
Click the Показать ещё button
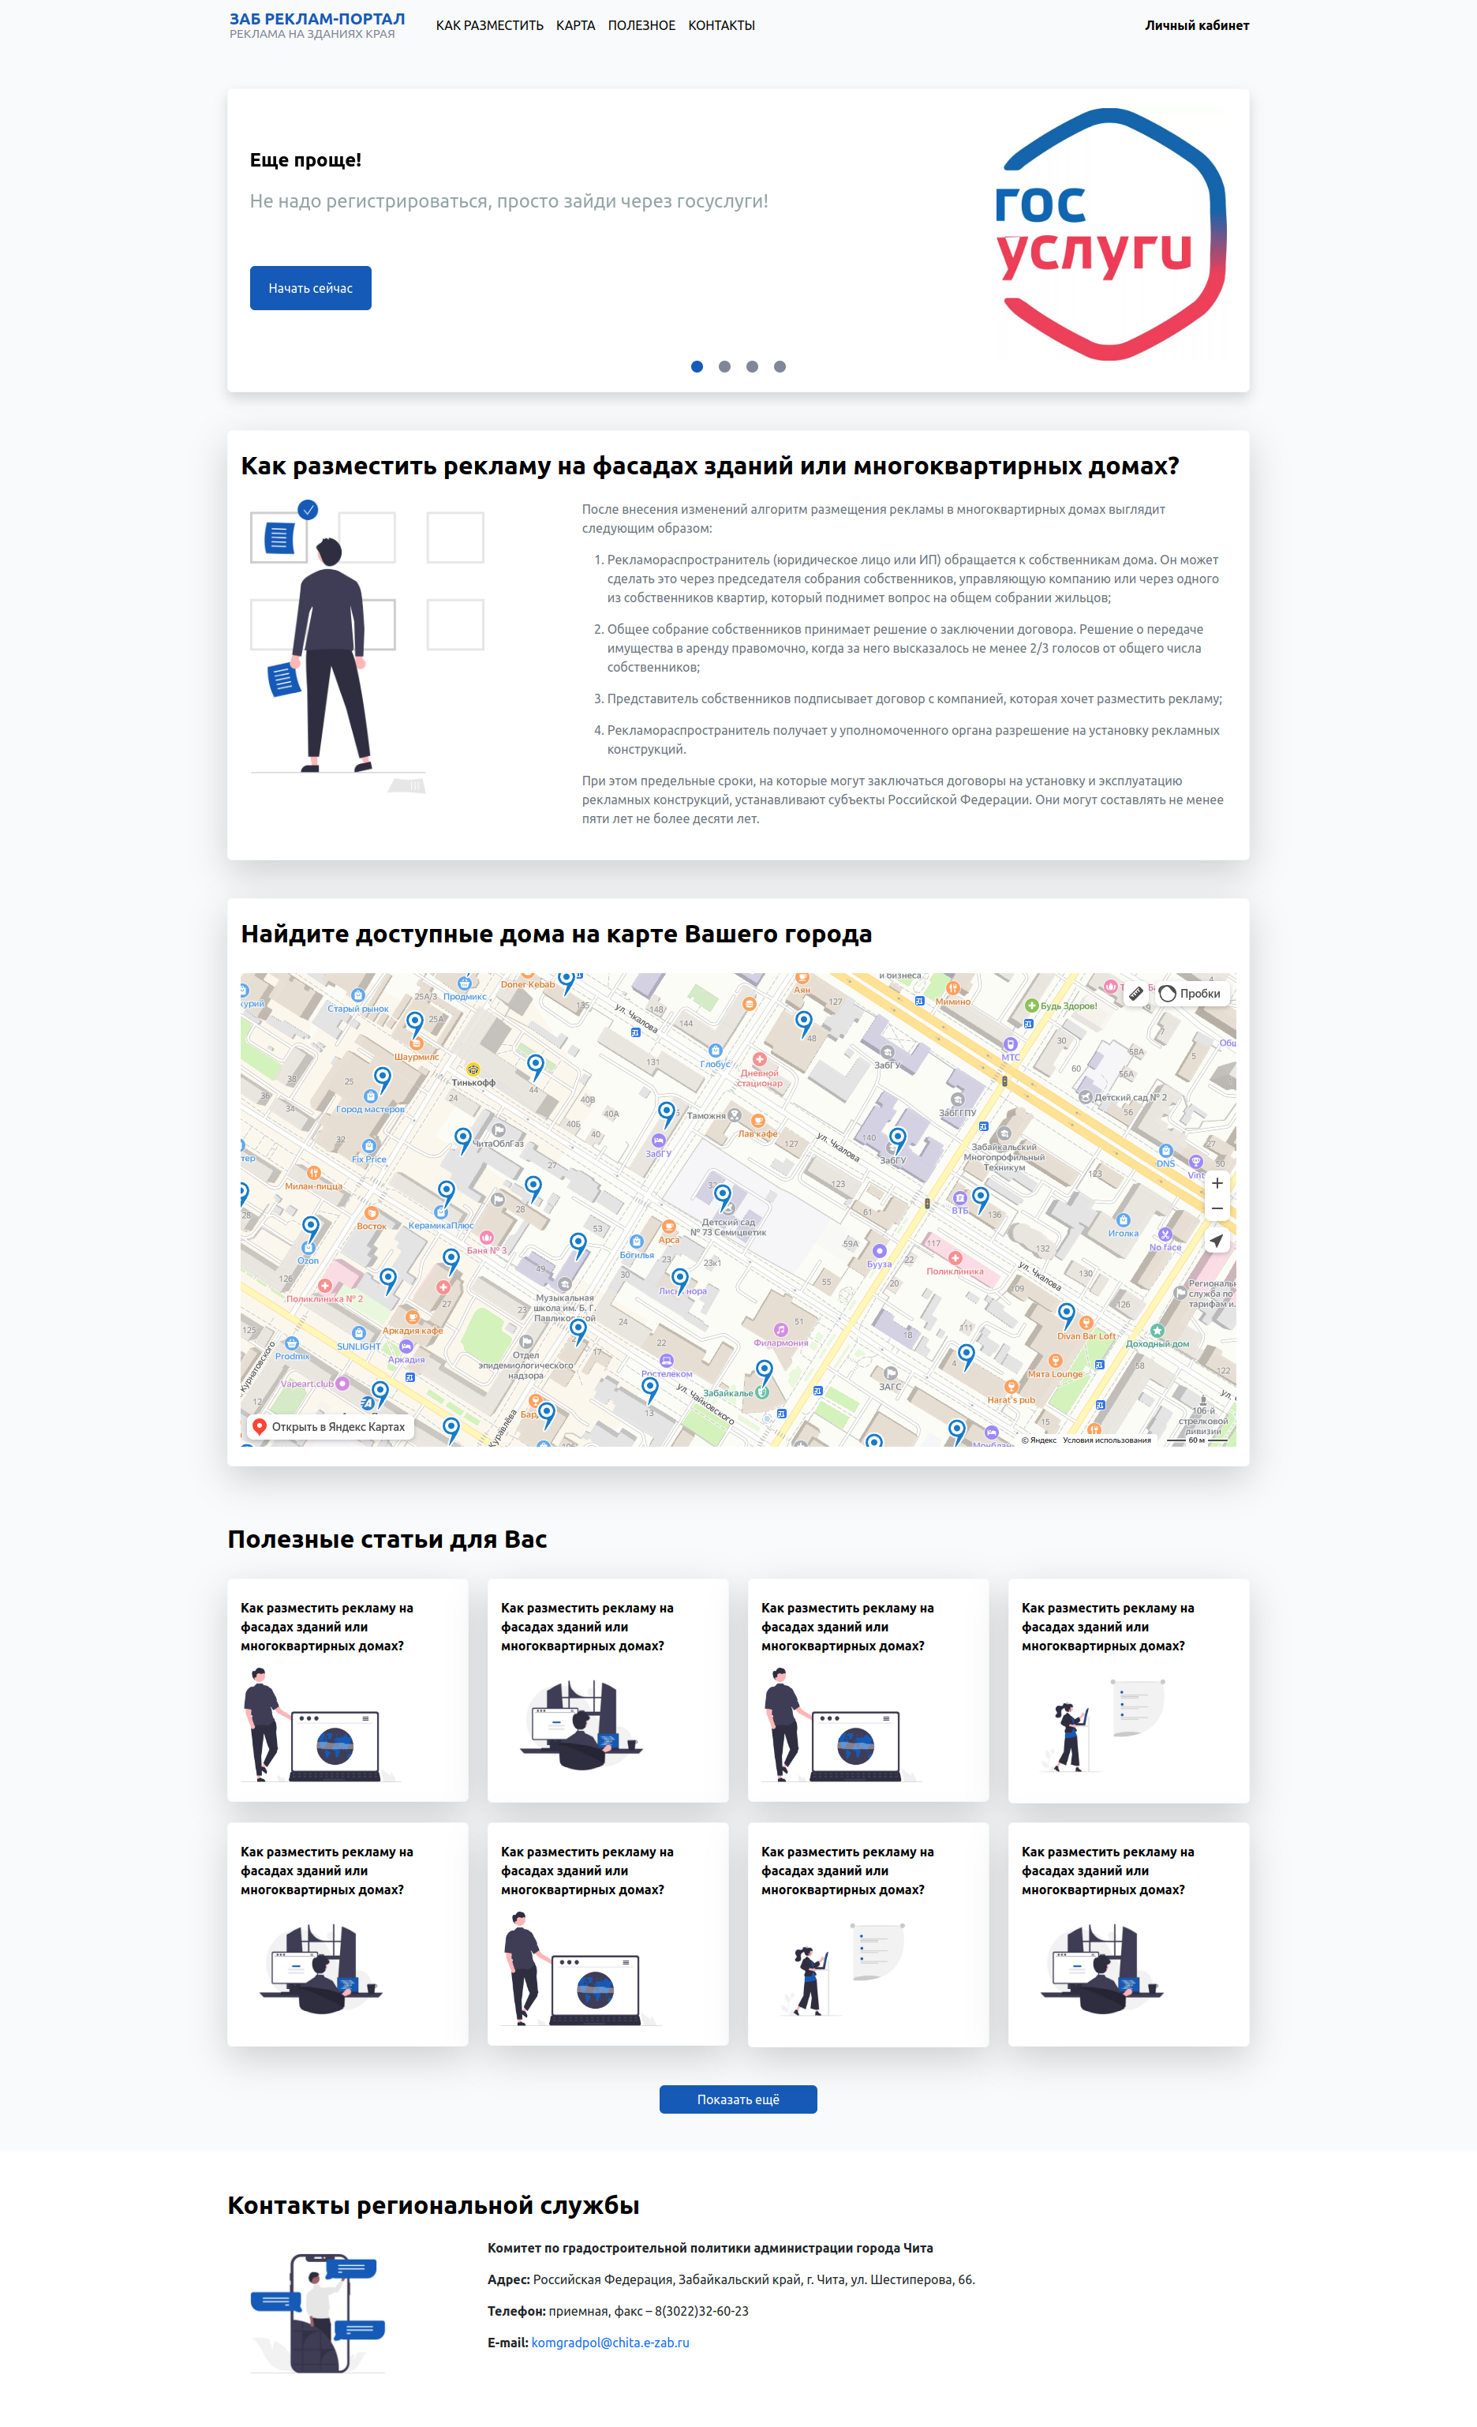point(738,2099)
